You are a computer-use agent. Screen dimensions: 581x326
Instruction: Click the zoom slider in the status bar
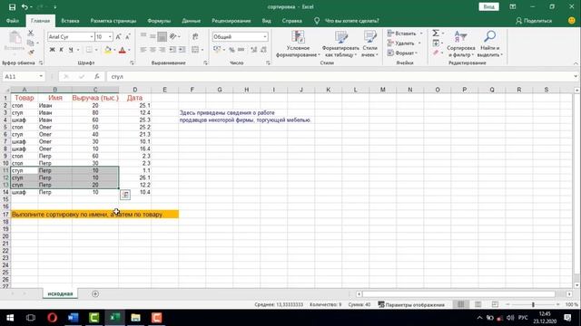pos(533,304)
